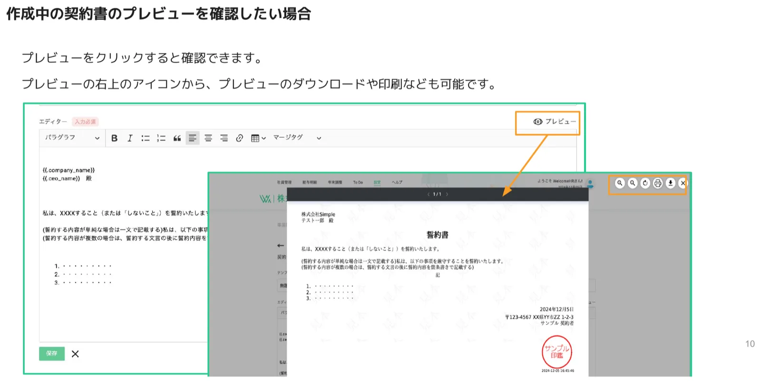Open the insert table dropdown
The height and width of the screenshot is (383, 761).
click(x=258, y=138)
